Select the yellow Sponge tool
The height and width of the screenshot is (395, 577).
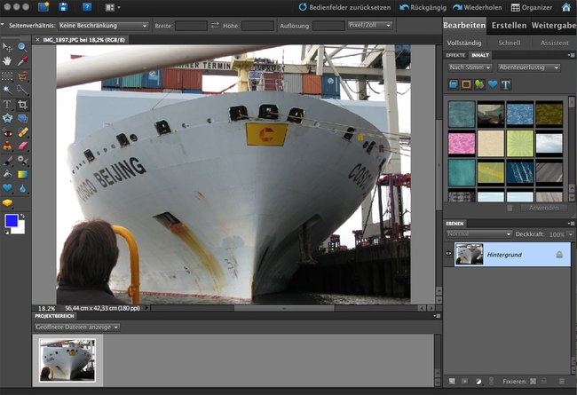[7, 203]
